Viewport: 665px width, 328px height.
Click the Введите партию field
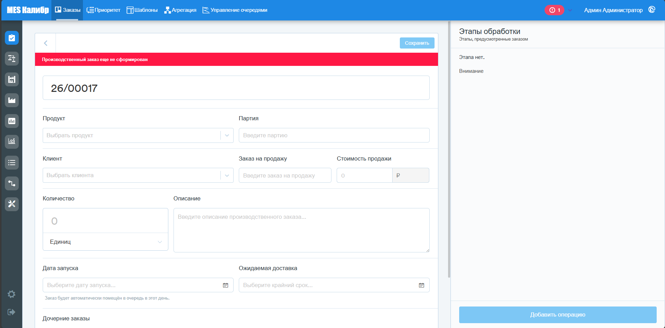[334, 135]
